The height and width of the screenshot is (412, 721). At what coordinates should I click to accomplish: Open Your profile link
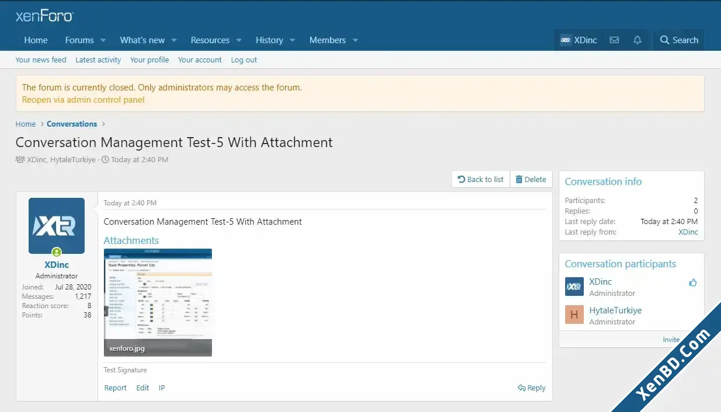[x=149, y=60]
